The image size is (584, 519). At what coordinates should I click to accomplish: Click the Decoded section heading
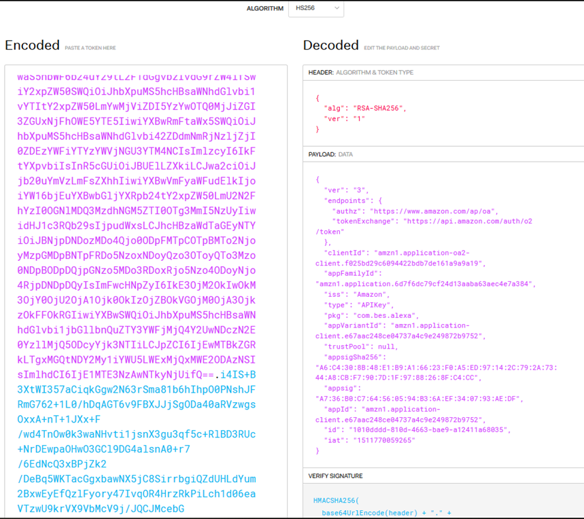331,46
